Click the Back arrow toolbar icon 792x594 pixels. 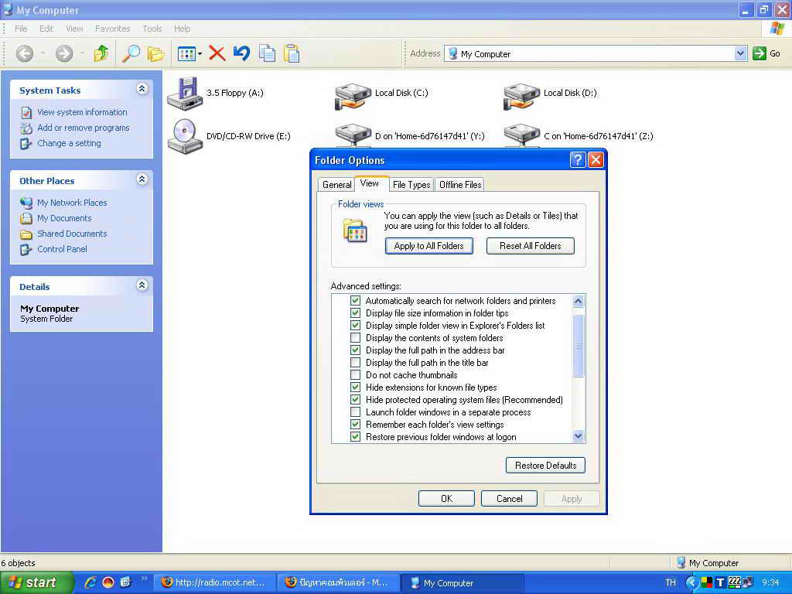pos(24,53)
